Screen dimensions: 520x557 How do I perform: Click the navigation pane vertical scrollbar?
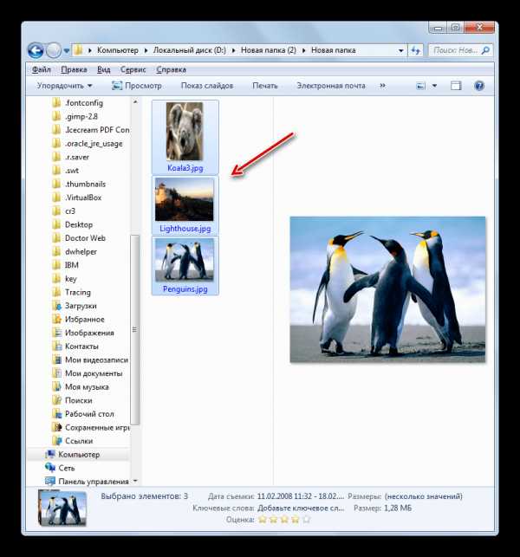[135, 330]
